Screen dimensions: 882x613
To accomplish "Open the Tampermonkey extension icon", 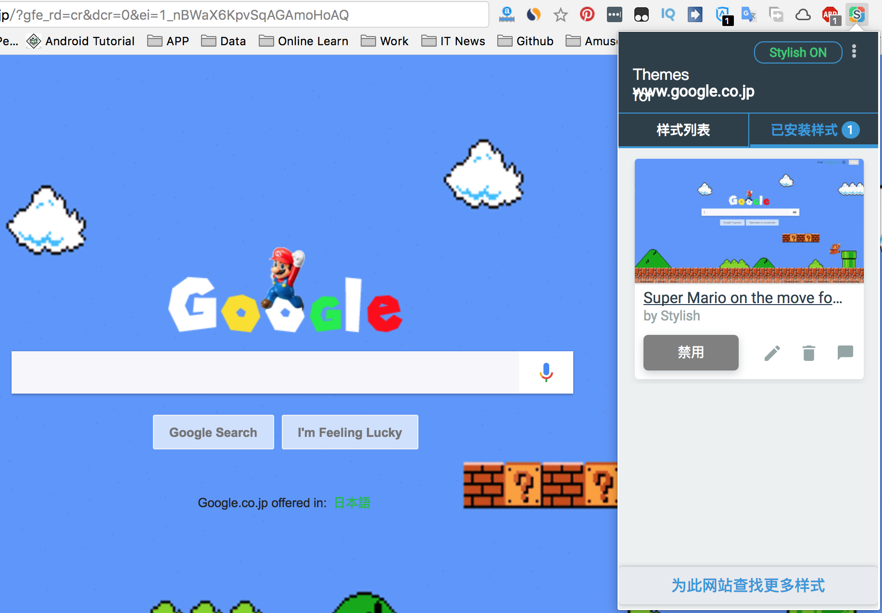I will (641, 15).
